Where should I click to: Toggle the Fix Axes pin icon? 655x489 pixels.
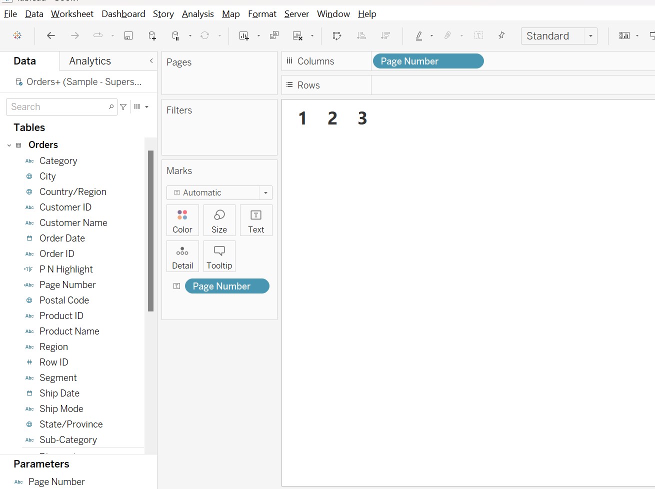click(501, 35)
